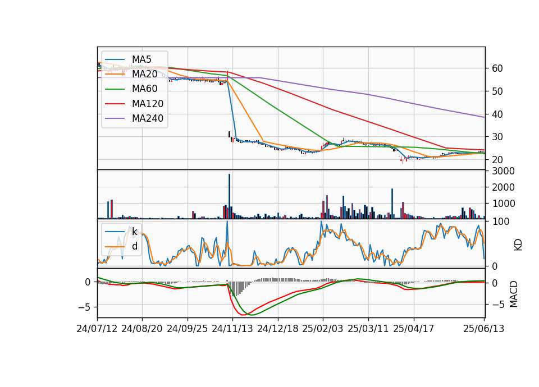Click the MA5 legend label

pyautogui.click(x=141, y=59)
